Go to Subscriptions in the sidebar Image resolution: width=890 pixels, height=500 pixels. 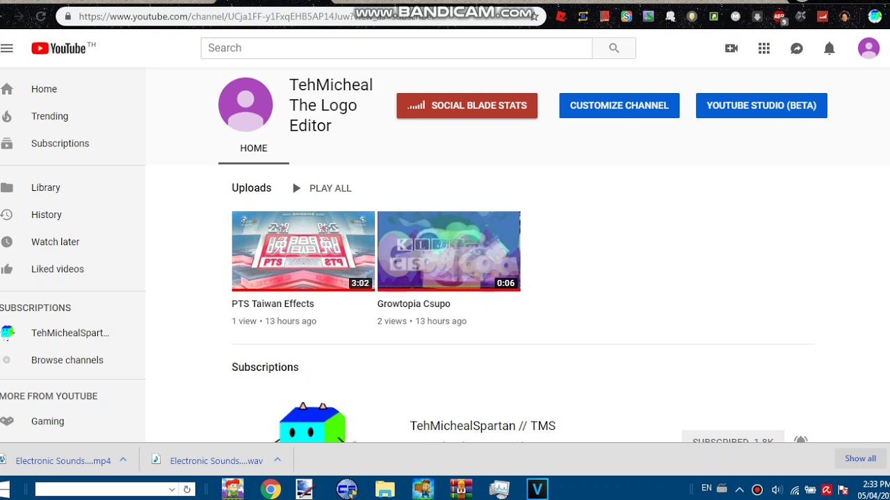[x=60, y=143]
